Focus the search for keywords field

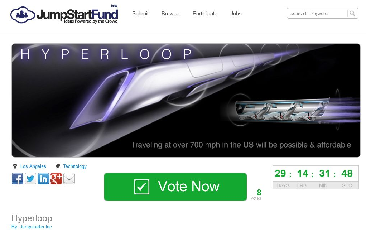pos(317,13)
